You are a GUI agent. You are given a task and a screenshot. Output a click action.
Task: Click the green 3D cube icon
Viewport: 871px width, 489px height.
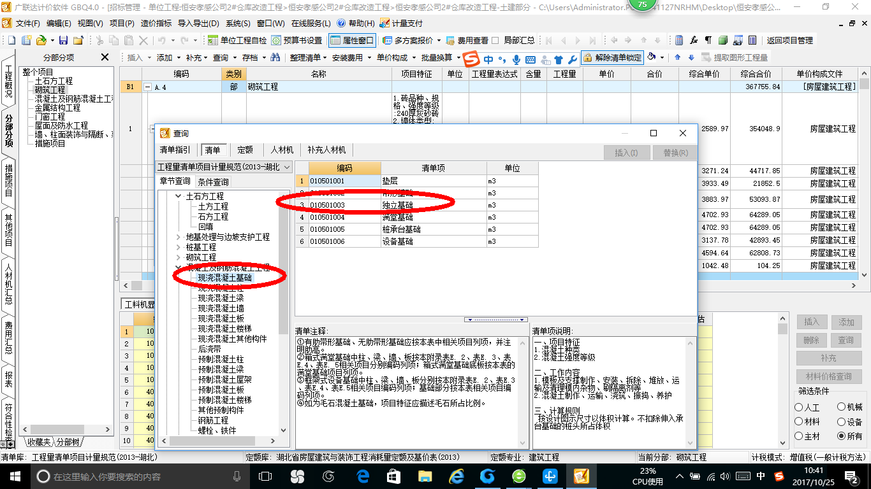(722, 40)
